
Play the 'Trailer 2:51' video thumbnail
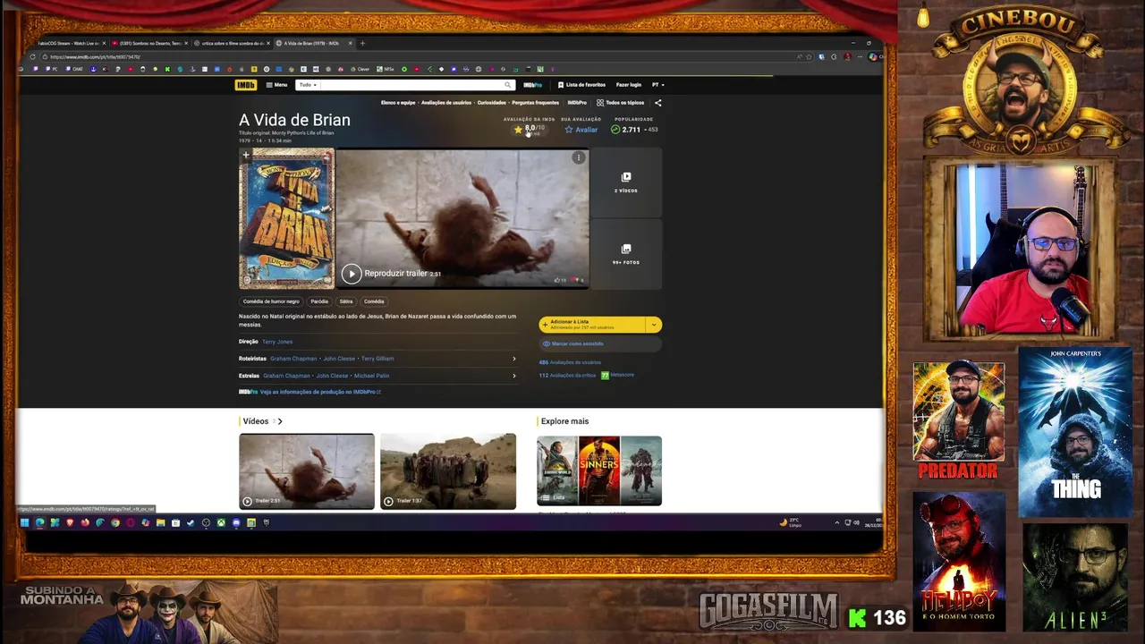307,471
